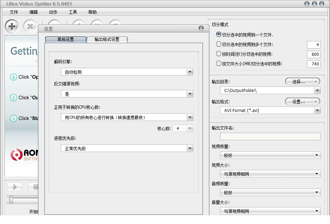
Task: Close the 设置 dialog with its round button
Action: [x=201, y=28]
